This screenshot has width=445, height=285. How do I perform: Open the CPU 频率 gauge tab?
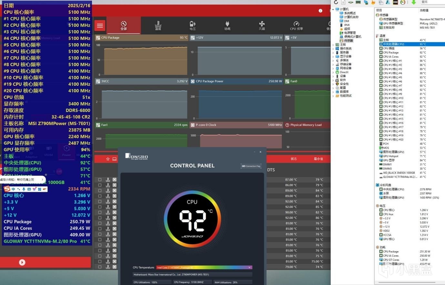pos(296,25)
